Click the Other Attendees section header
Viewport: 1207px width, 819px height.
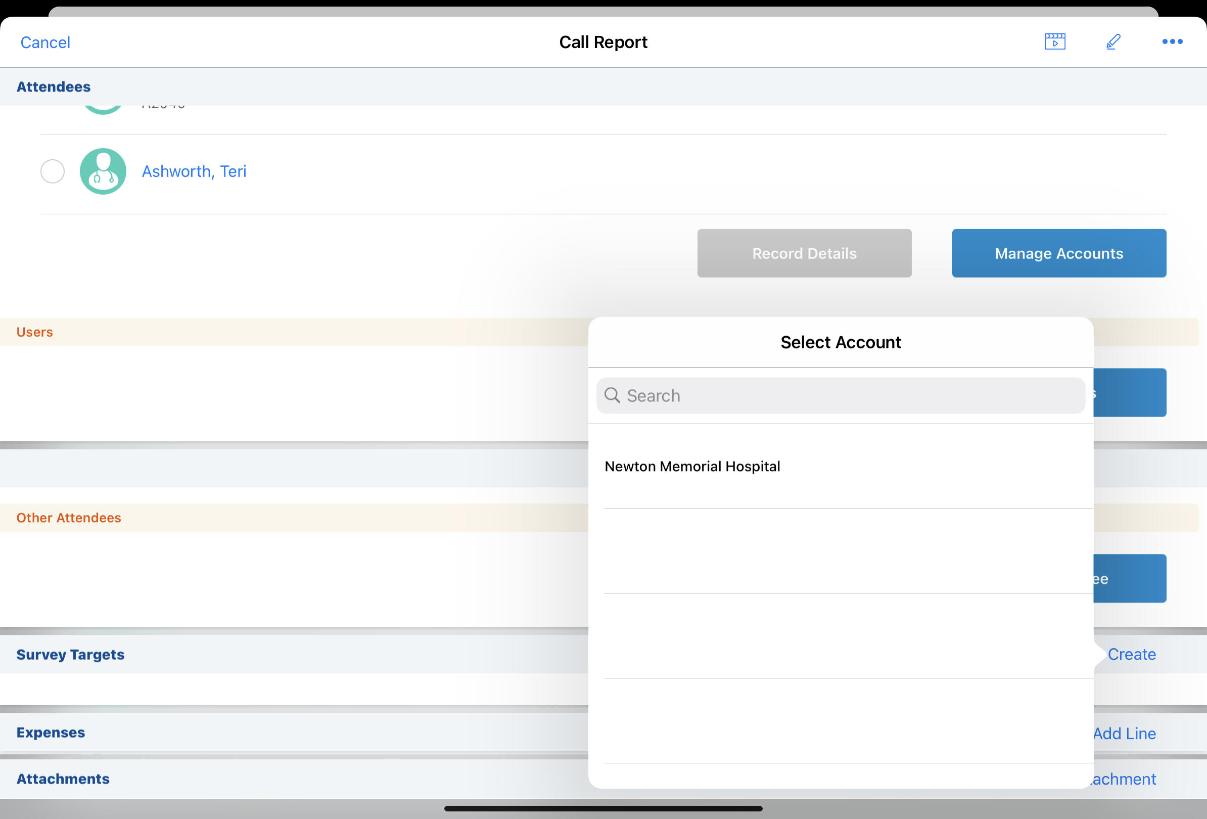(x=69, y=518)
